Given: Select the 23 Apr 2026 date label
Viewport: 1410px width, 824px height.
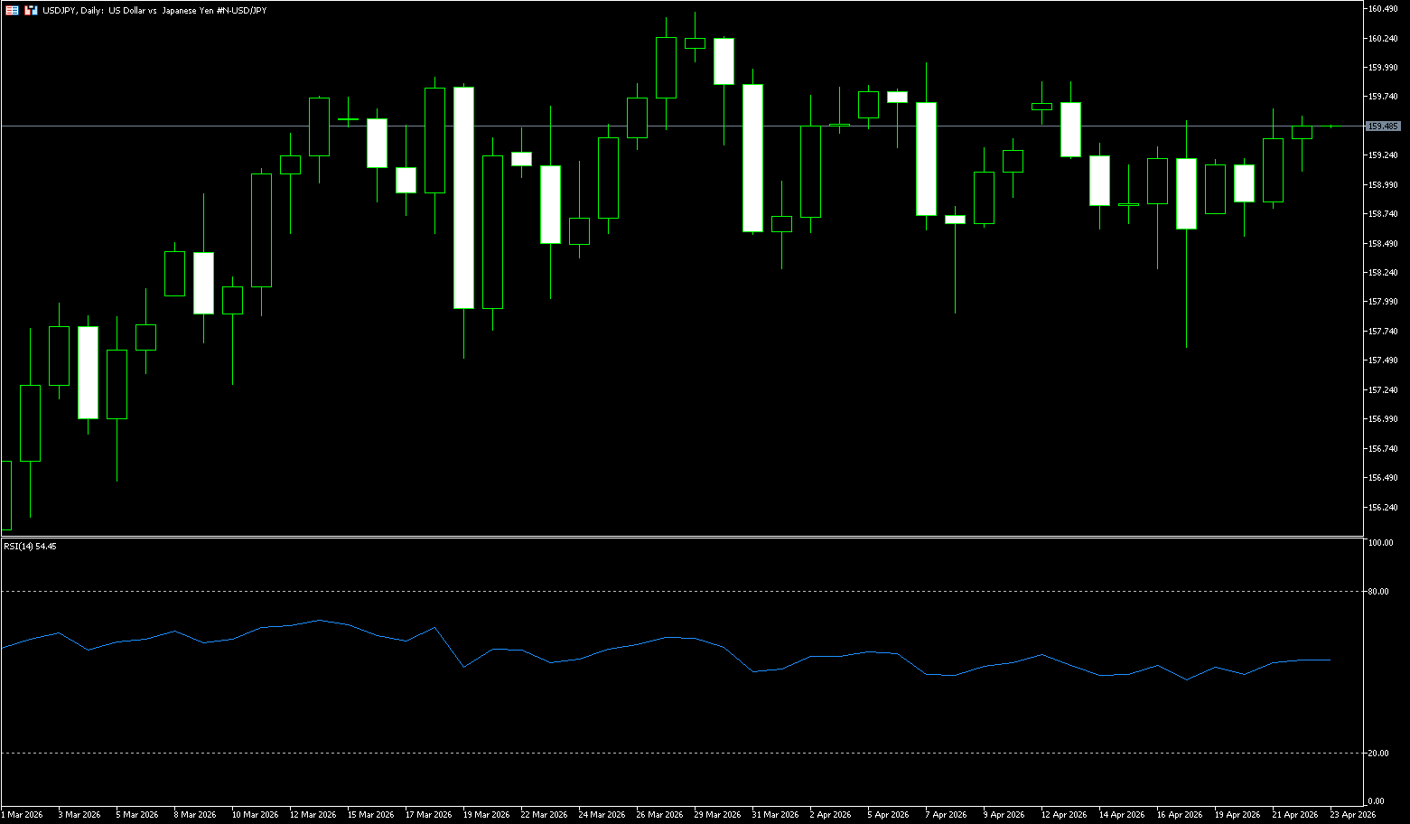Looking at the screenshot, I should pyautogui.click(x=1352, y=814).
